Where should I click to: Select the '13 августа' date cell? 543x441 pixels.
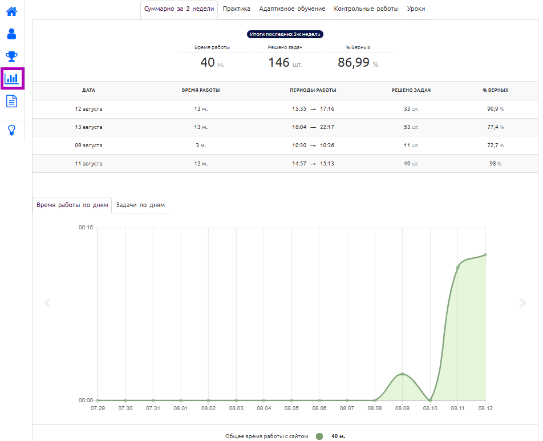pyautogui.click(x=88, y=127)
